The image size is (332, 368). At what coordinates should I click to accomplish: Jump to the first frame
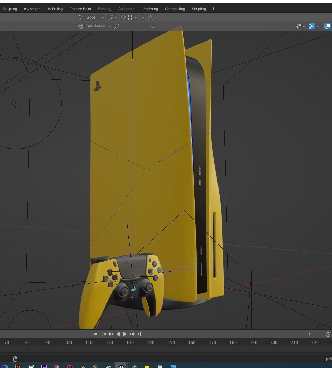point(104,334)
